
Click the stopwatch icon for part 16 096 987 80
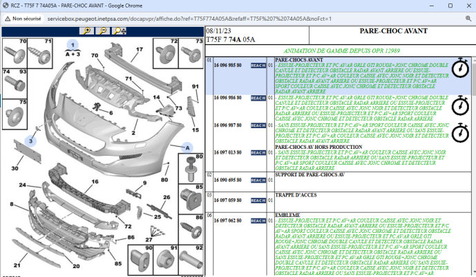click(460, 132)
